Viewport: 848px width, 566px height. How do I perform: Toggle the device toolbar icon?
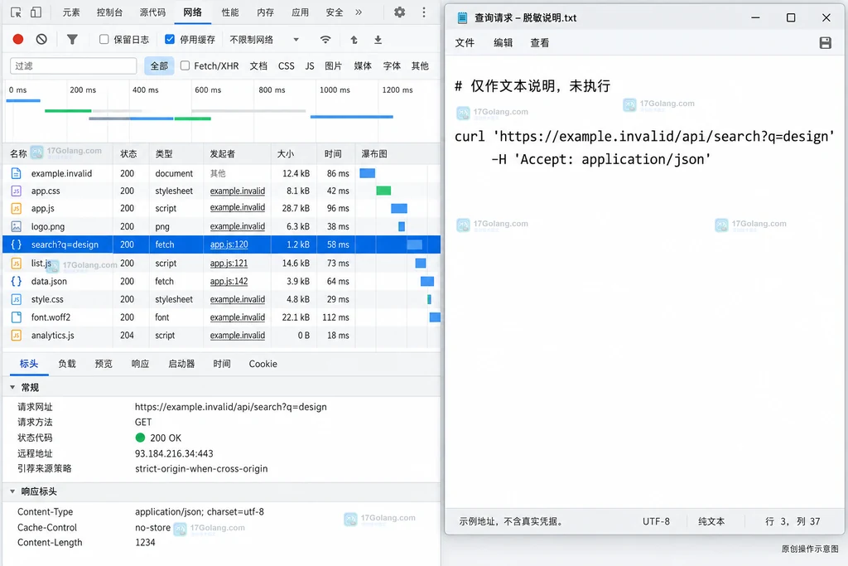pyautogui.click(x=36, y=12)
